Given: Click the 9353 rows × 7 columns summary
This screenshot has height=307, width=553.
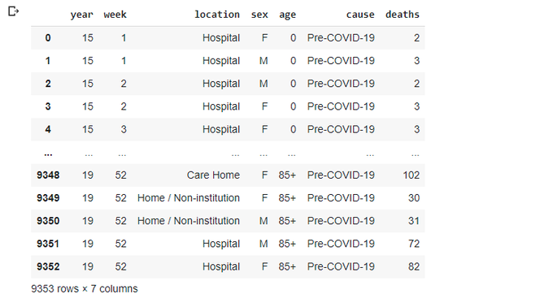Looking at the screenshot, I should (85, 288).
